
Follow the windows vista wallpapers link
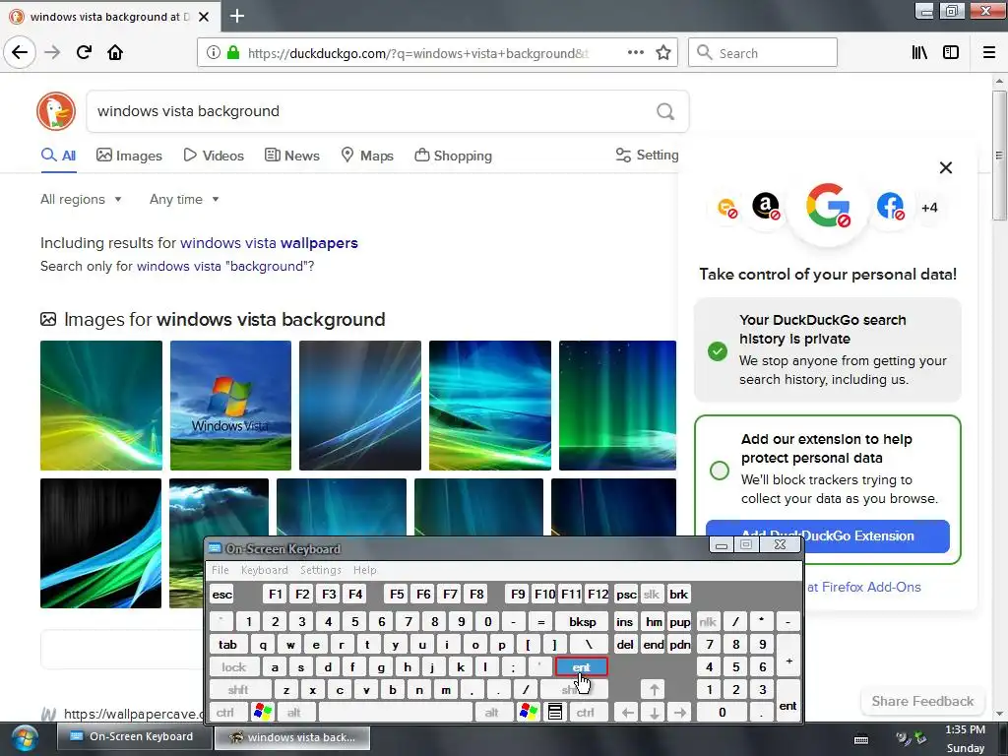click(269, 243)
